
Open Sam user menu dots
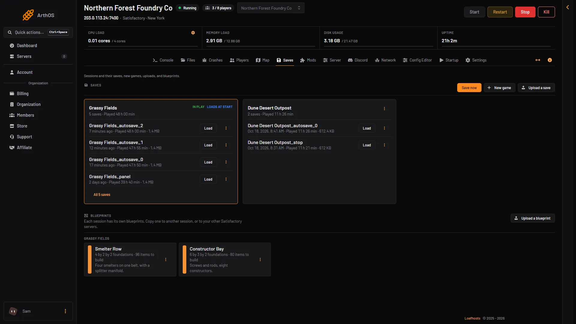point(65,311)
